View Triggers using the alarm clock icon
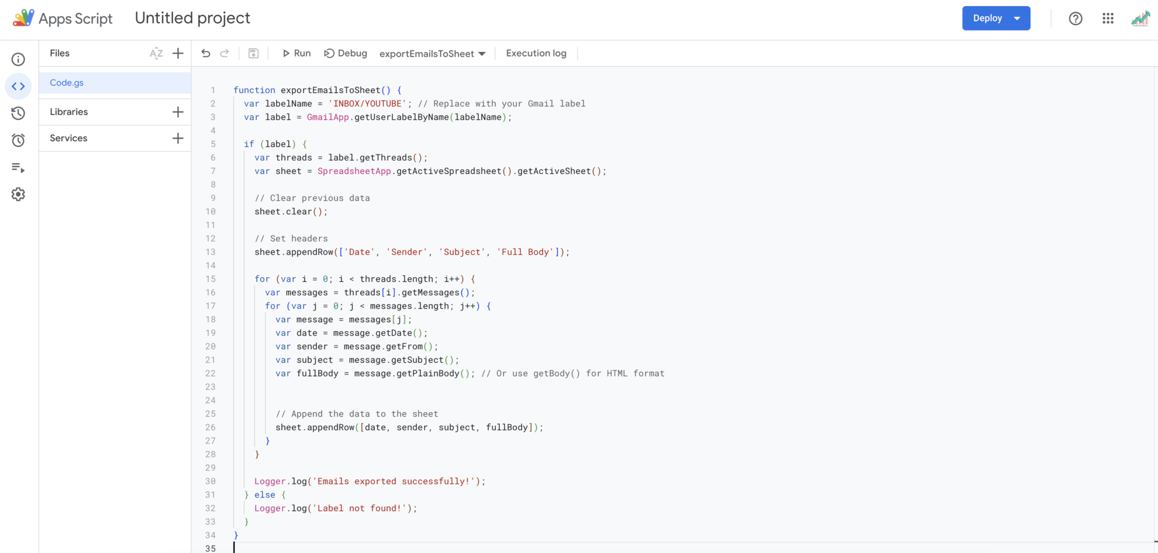1158x553 pixels. (x=18, y=140)
